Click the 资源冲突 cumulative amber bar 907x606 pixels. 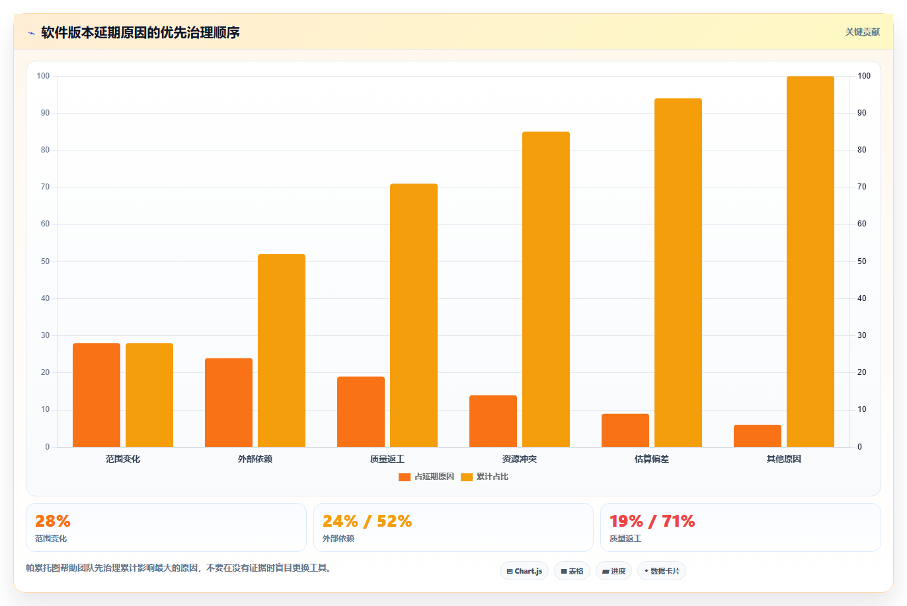click(546, 289)
